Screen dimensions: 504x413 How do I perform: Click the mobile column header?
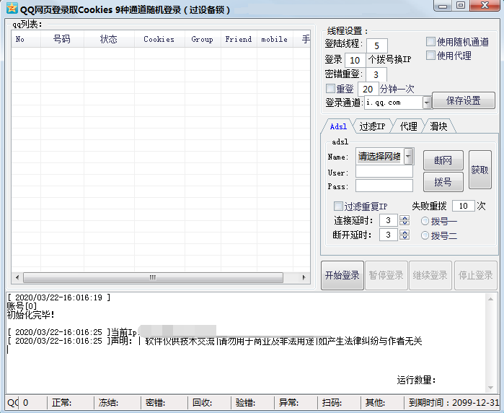pyautogui.click(x=275, y=39)
